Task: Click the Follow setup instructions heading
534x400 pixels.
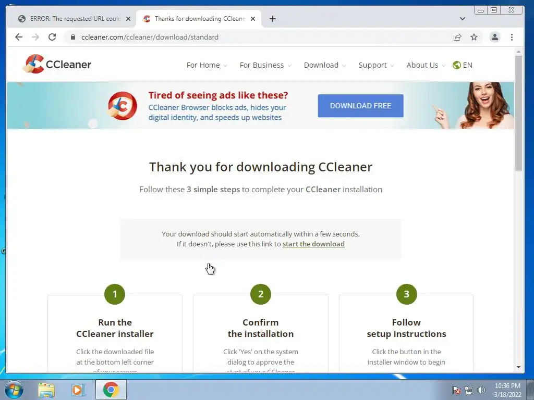Action: (406, 328)
